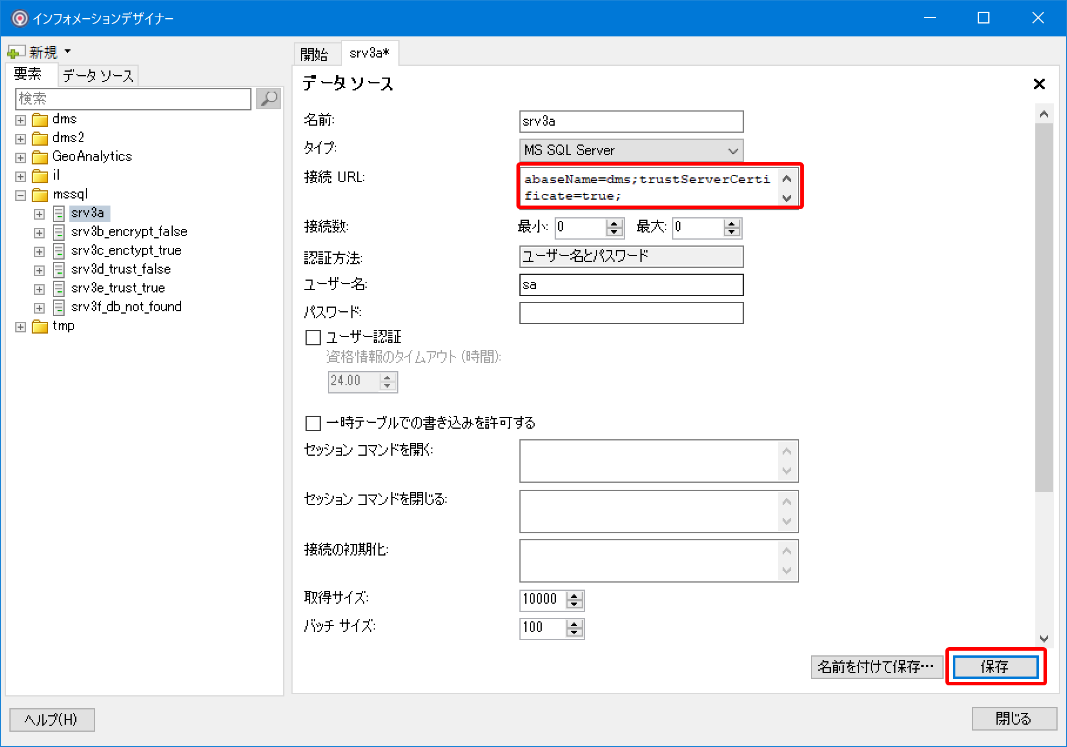1067x747 pixels.
Task: Click the search magnifier icon button
Action: coord(269,99)
